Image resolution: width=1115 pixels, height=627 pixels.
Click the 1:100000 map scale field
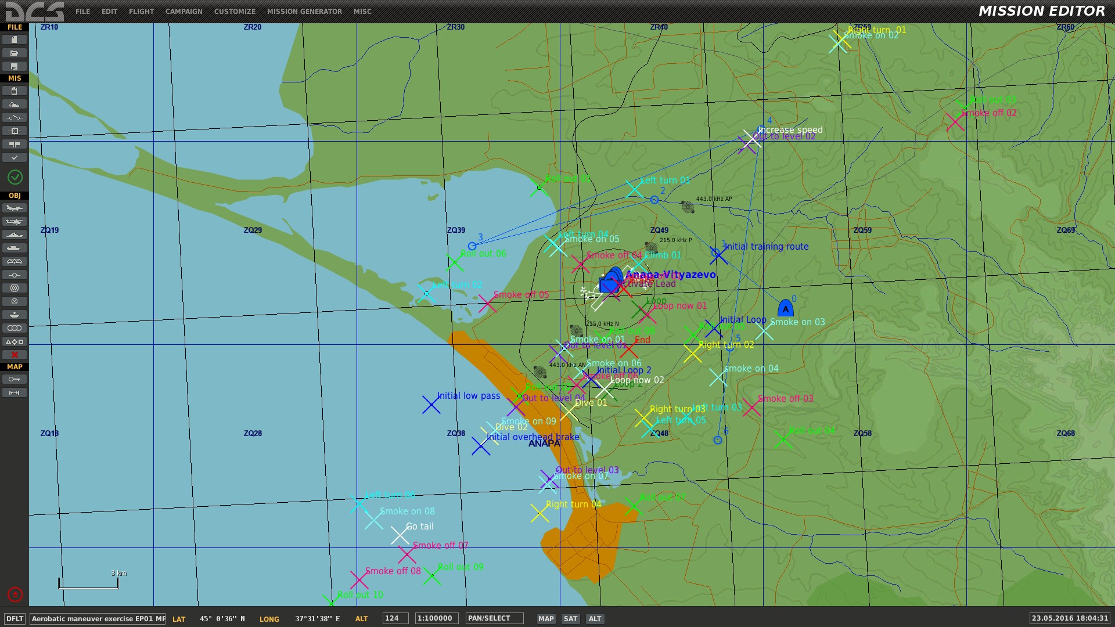coord(437,618)
